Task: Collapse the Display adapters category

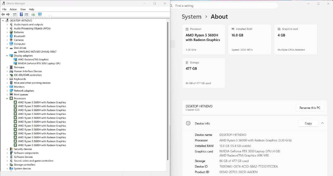Action: point(7,56)
